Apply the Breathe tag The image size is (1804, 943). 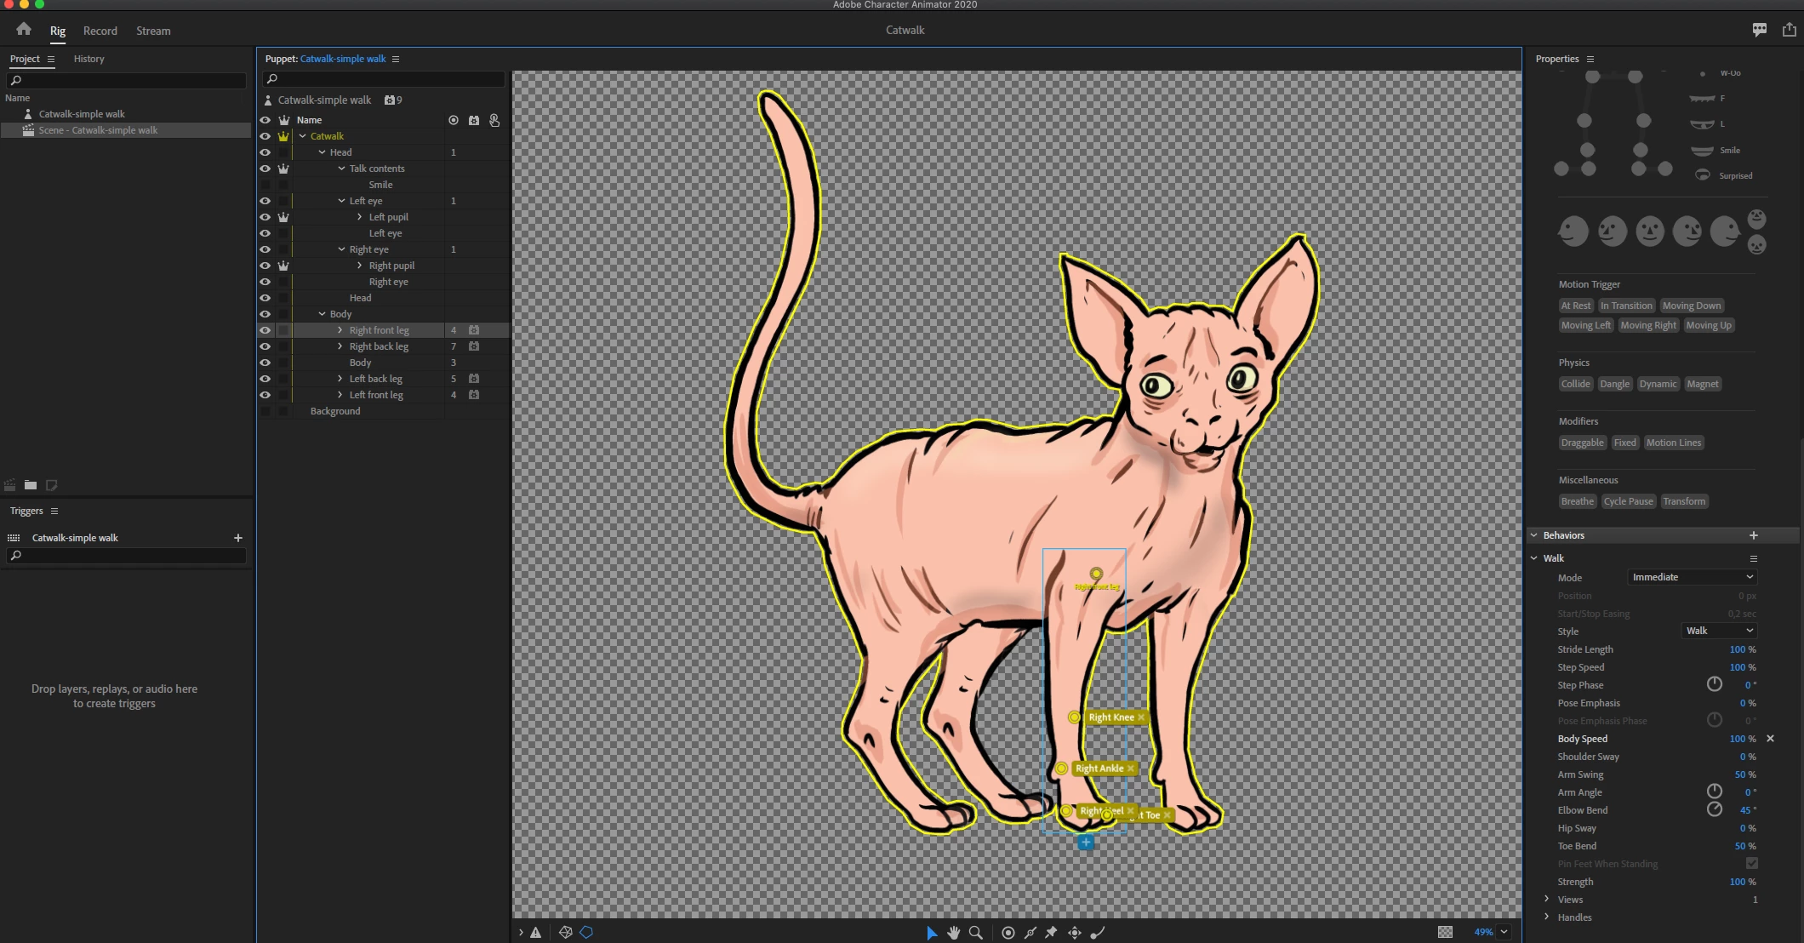pyautogui.click(x=1577, y=501)
